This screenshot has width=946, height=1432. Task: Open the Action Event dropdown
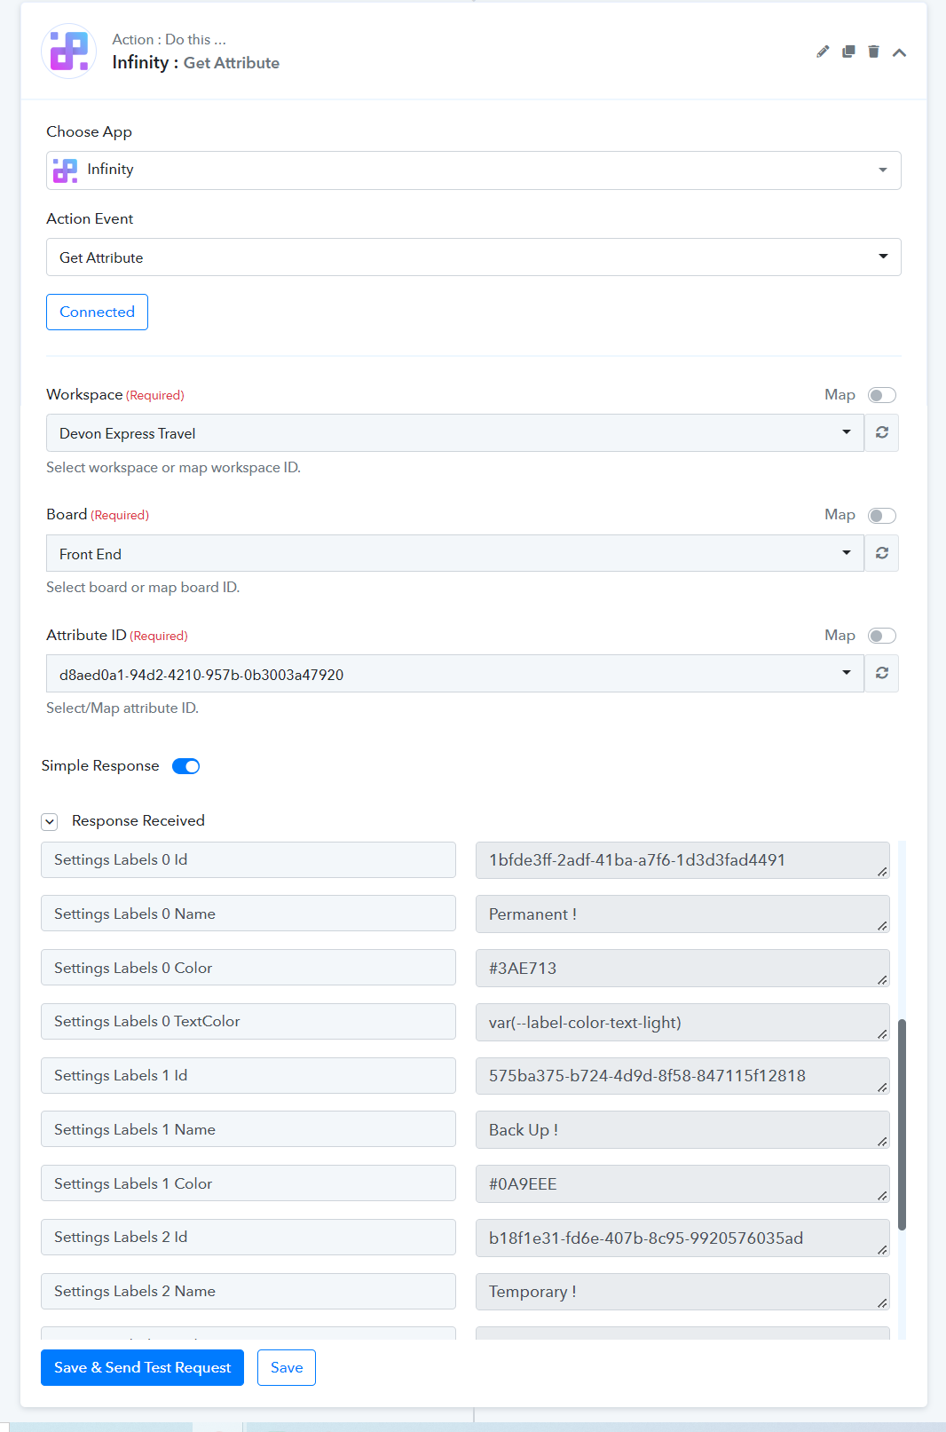click(474, 257)
